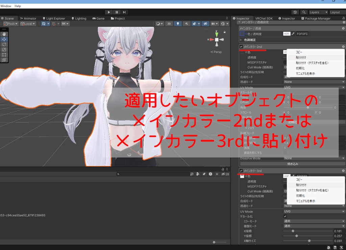Lock the scene gizmo rotation padlock

tap(225, 32)
